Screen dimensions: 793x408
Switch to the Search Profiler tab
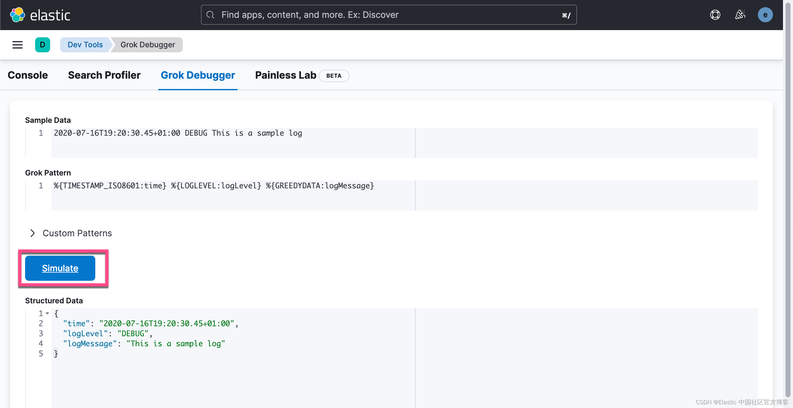(104, 75)
